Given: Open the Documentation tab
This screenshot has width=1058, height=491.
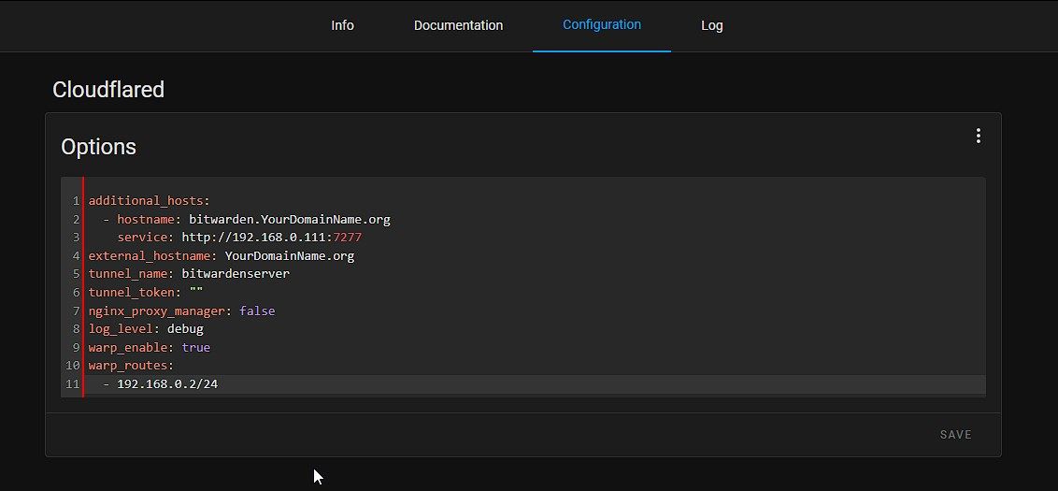Looking at the screenshot, I should [x=458, y=25].
